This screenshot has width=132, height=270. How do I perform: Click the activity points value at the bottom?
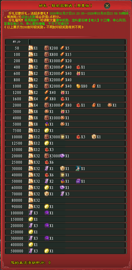pyautogui.click(x=49, y=263)
